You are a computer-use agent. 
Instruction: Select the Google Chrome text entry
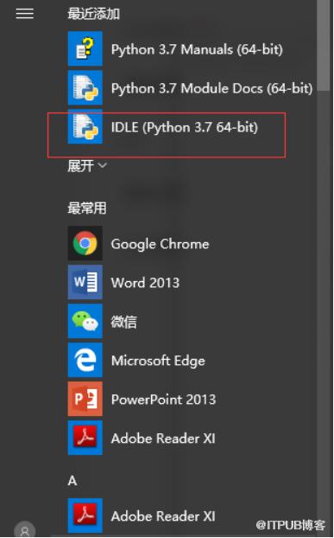pyautogui.click(x=160, y=244)
